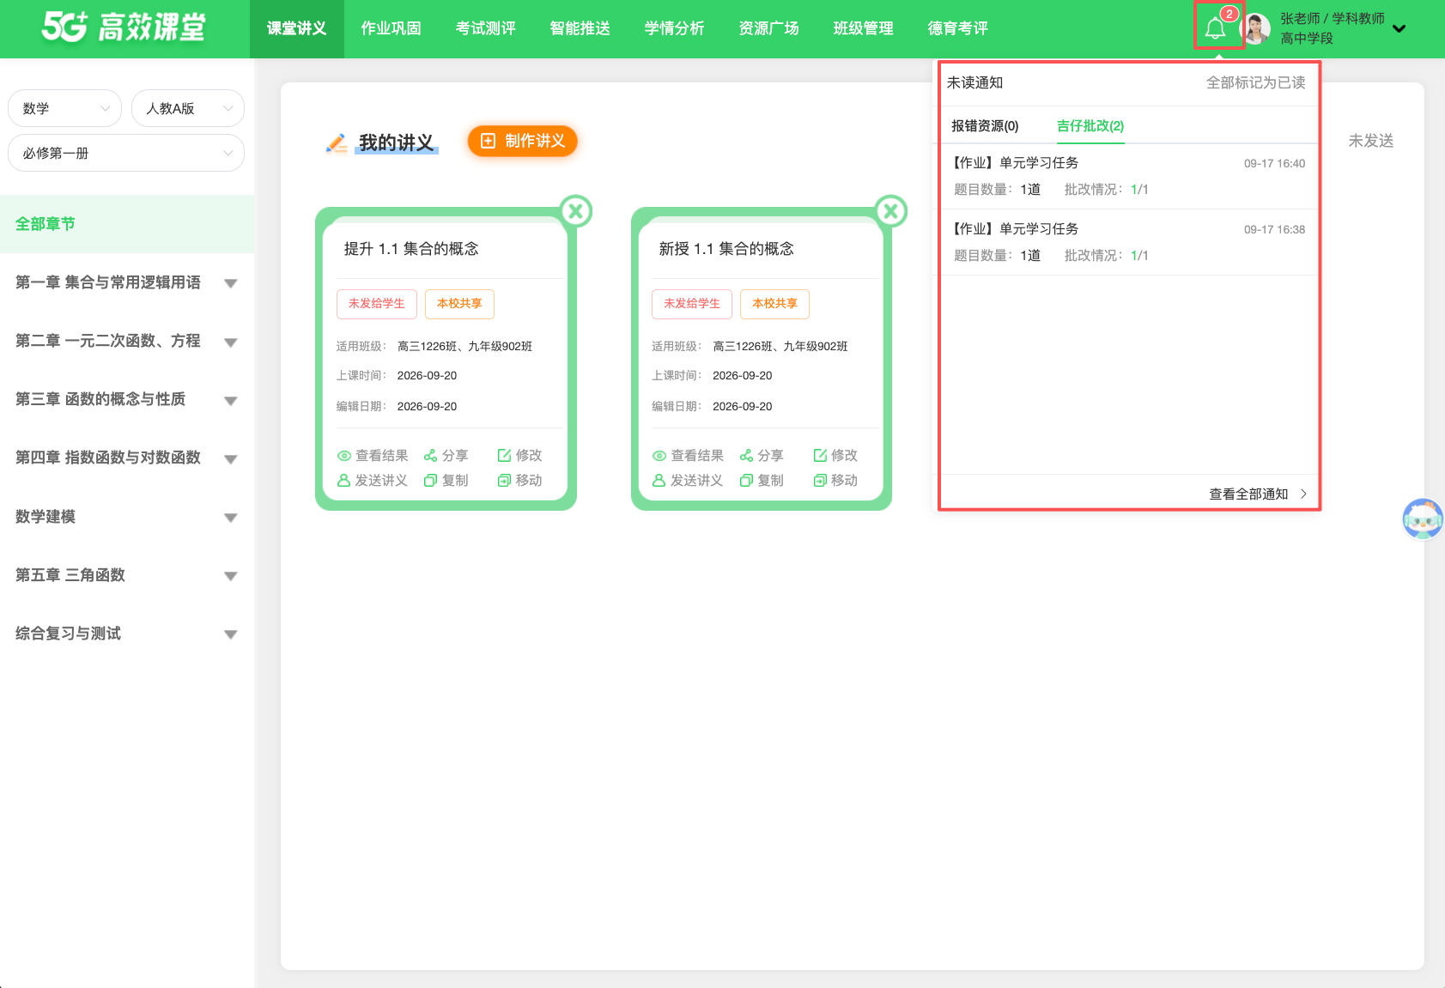This screenshot has width=1445, height=988.
Task: Share the 提升 1.1 lecture
Action: [x=446, y=455]
